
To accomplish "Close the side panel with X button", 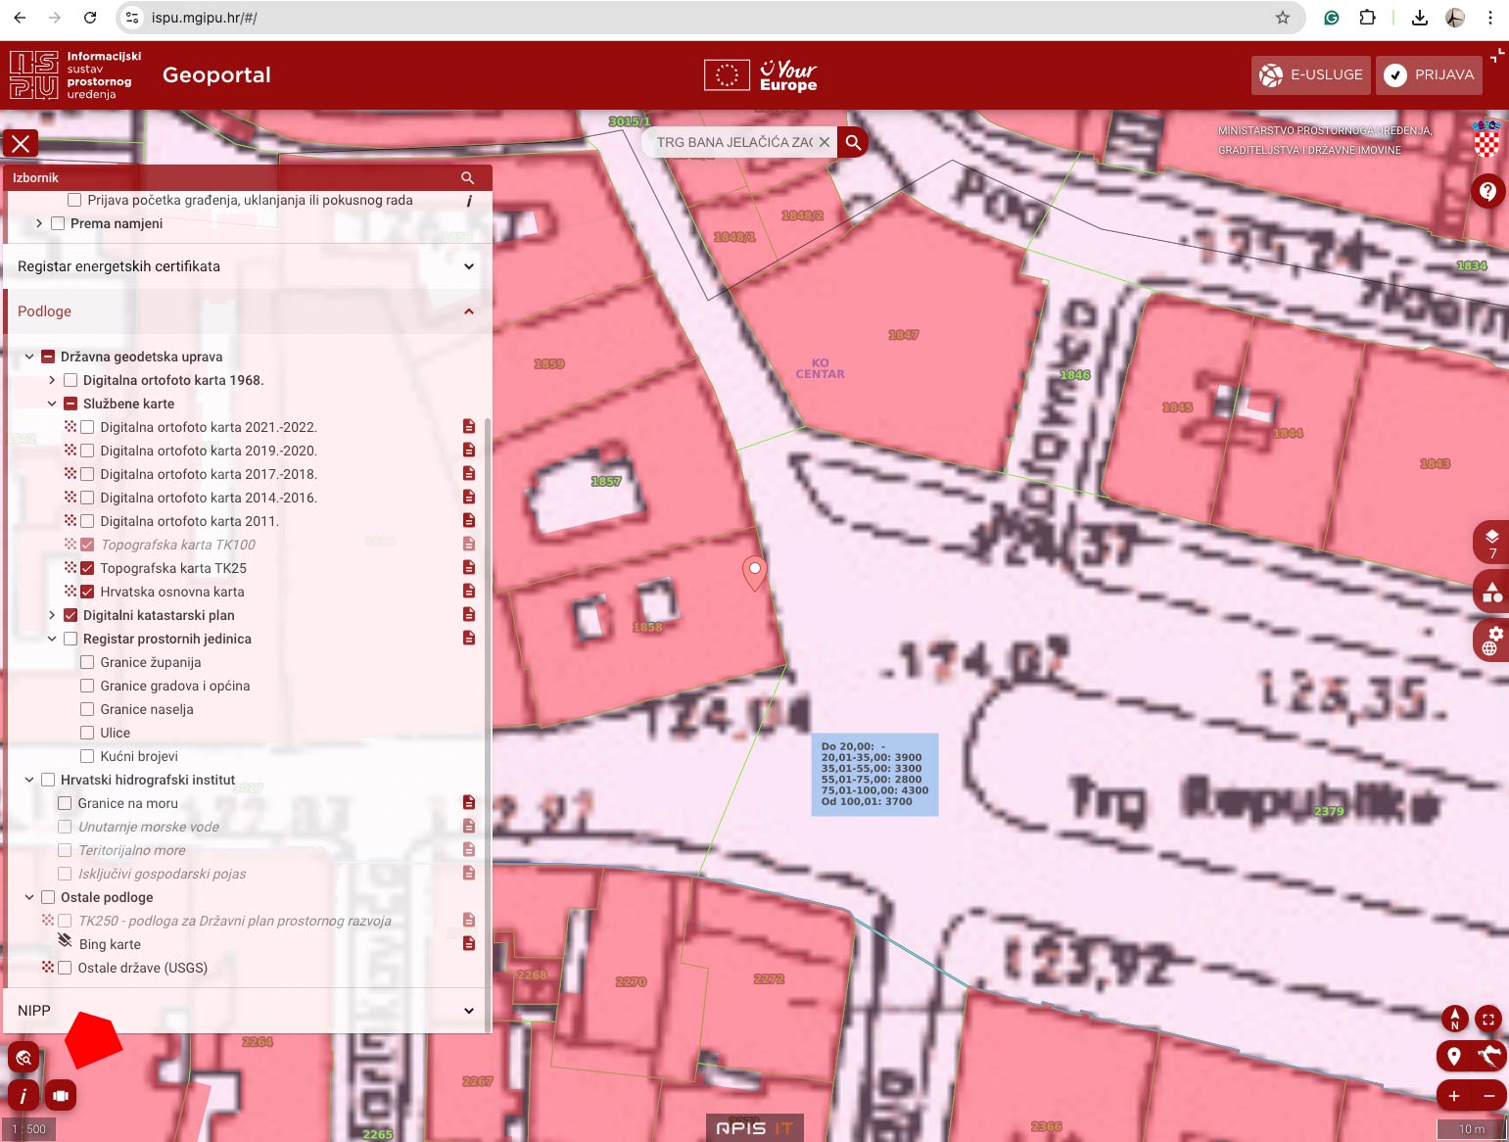I will [21, 144].
